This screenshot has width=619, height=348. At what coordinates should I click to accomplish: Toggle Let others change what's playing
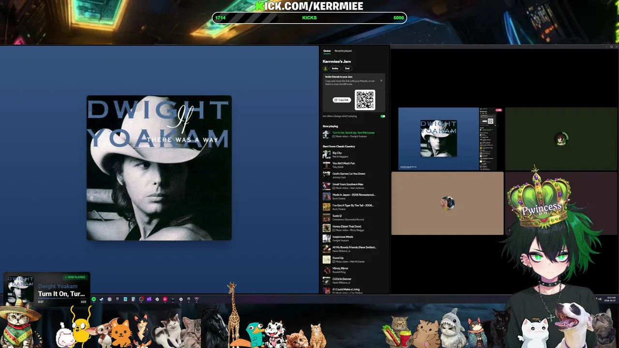pos(383,116)
